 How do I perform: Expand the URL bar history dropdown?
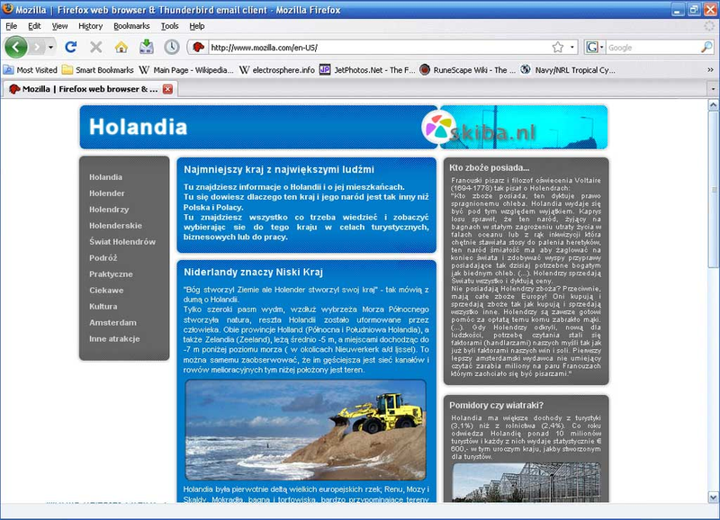(x=572, y=47)
